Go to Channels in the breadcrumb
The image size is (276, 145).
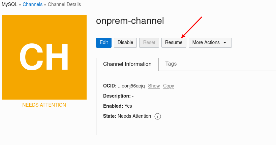point(33,4)
